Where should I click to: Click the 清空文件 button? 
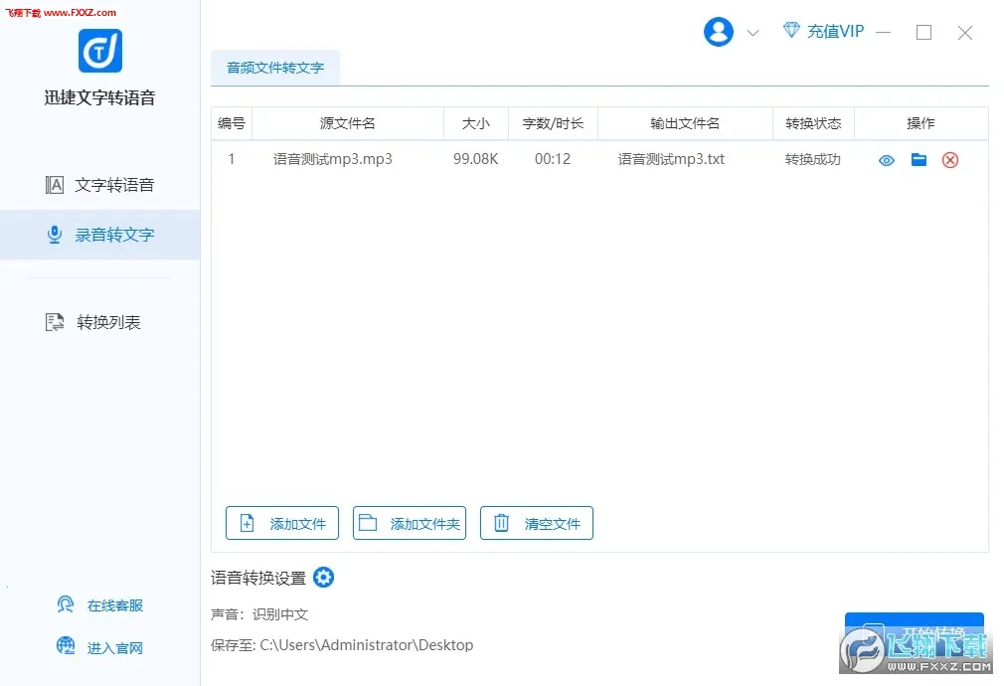tap(537, 523)
